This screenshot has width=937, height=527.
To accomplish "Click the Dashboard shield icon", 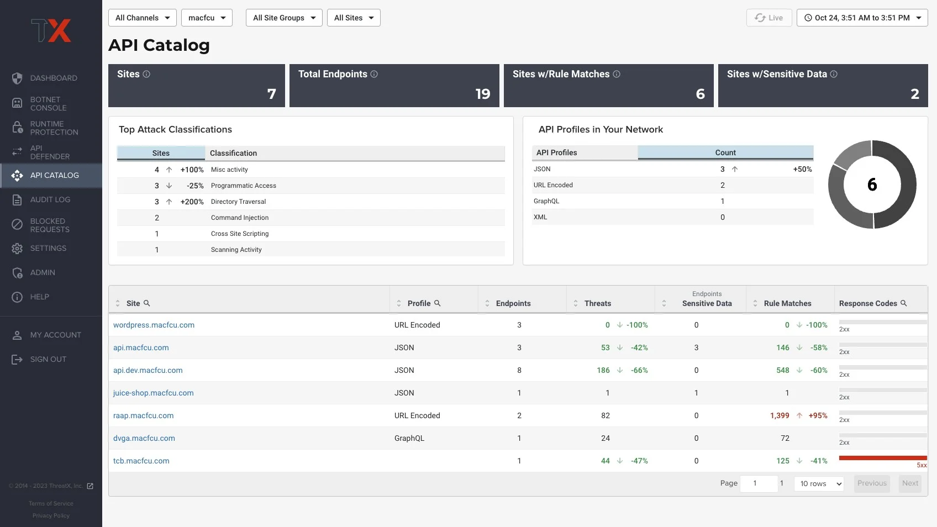I will (17, 78).
